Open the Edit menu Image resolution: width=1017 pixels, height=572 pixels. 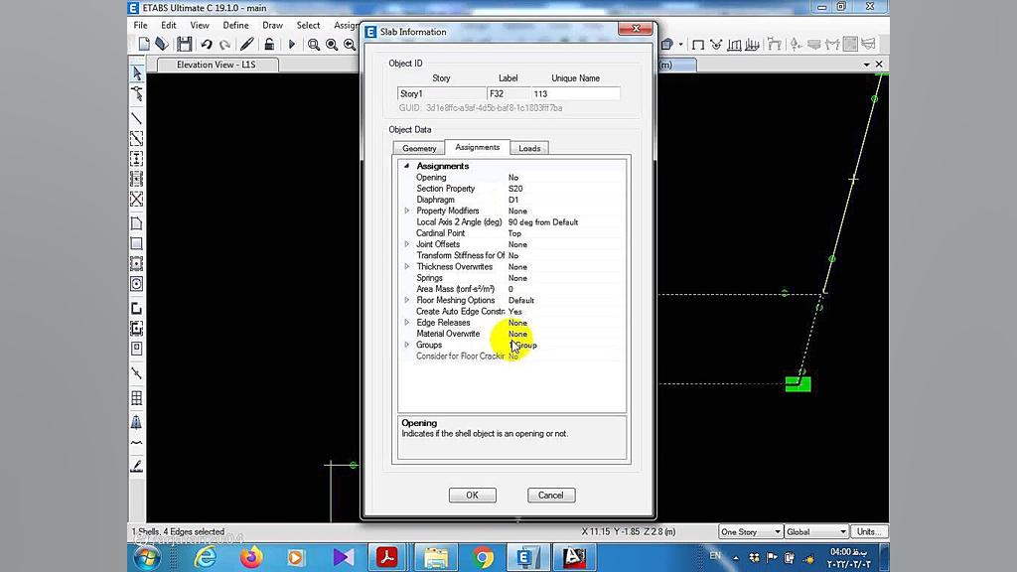point(169,25)
